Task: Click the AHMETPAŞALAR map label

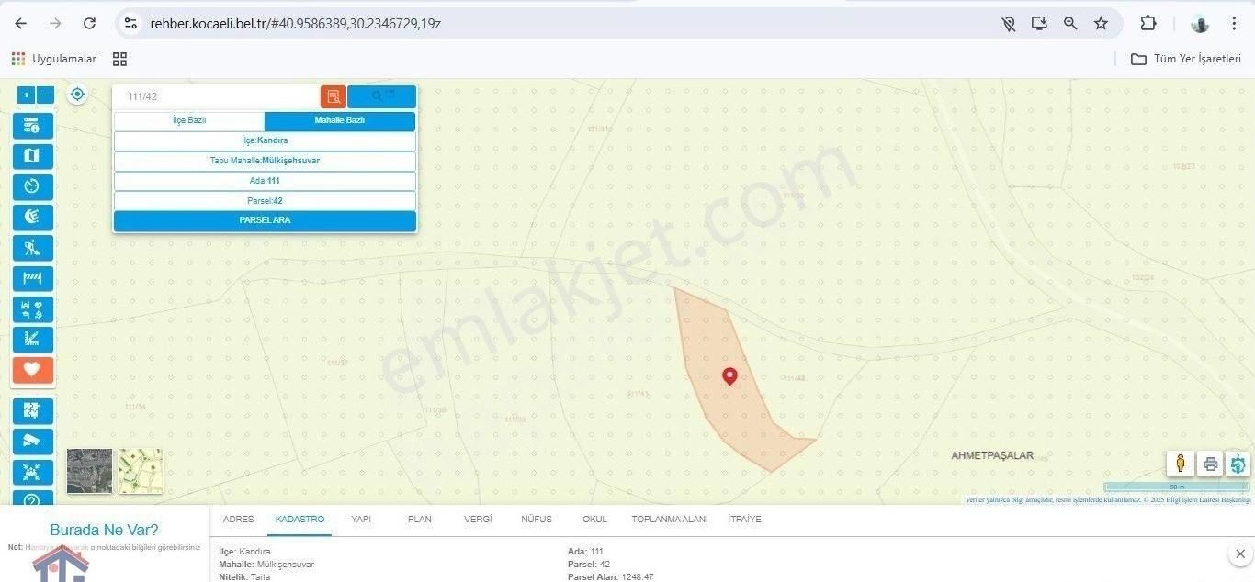Action: click(x=992, y=455)
